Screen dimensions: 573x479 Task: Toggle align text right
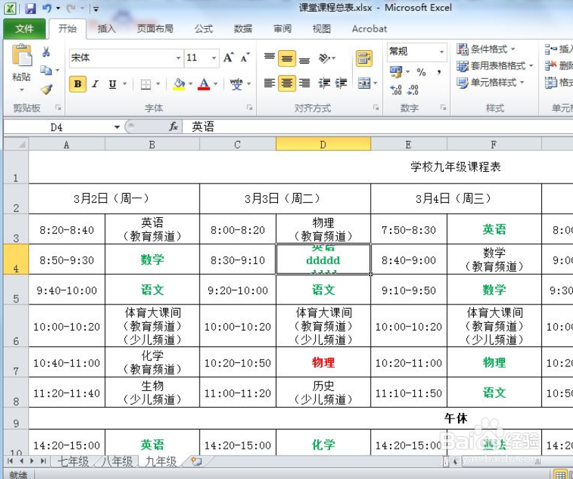(305, 84)
